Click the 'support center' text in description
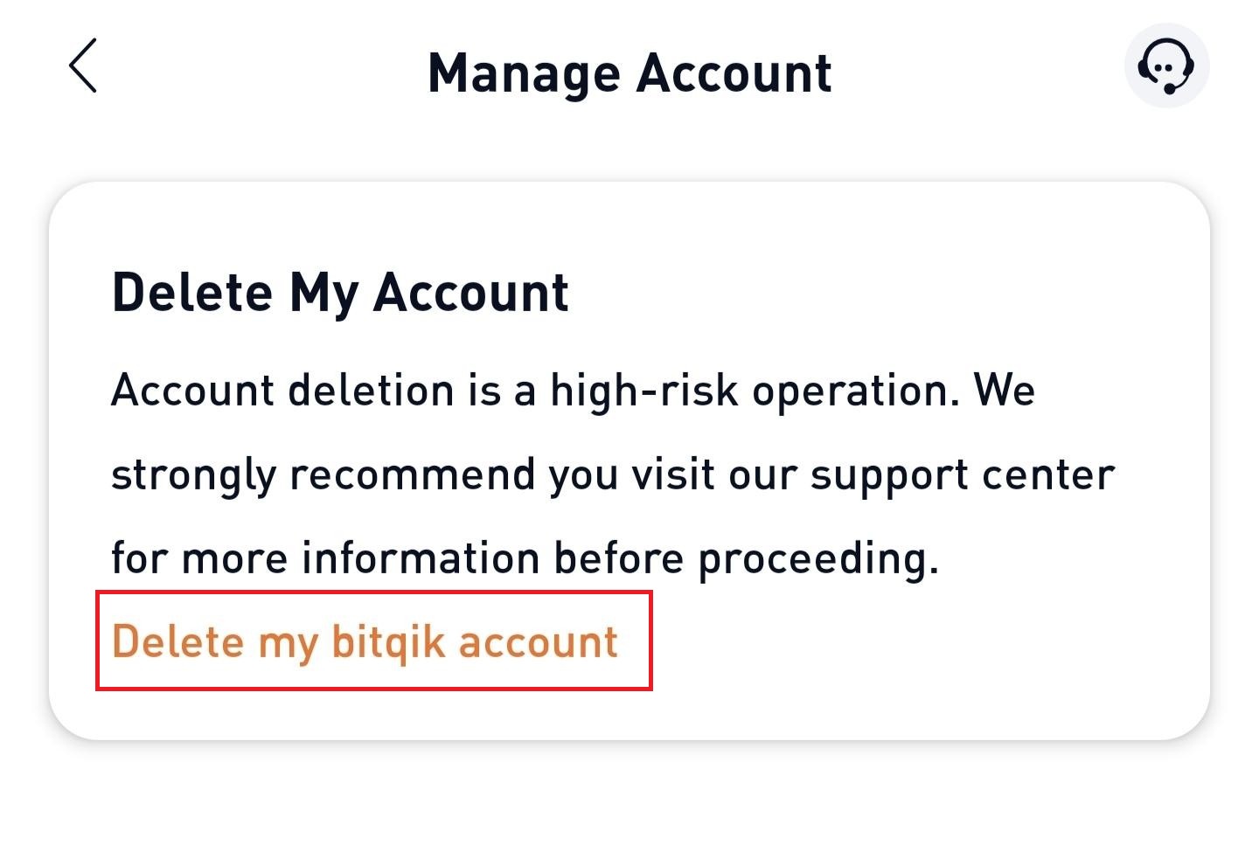The height and width of the screenshot is (845, 1259). click(963, 476)
